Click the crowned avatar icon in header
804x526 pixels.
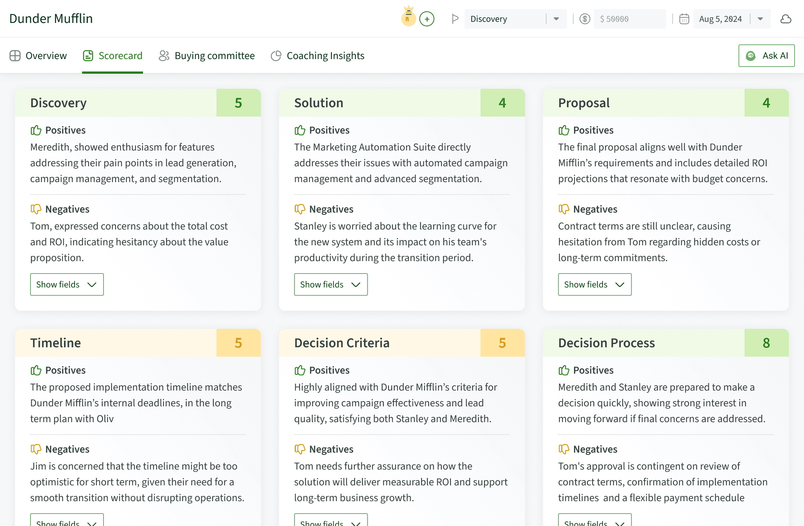click(408, 18)
